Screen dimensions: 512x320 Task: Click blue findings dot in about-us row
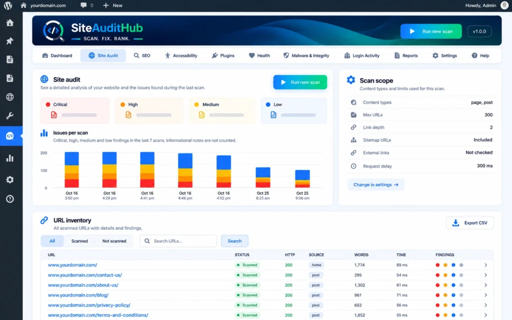[x=453, y=285]
